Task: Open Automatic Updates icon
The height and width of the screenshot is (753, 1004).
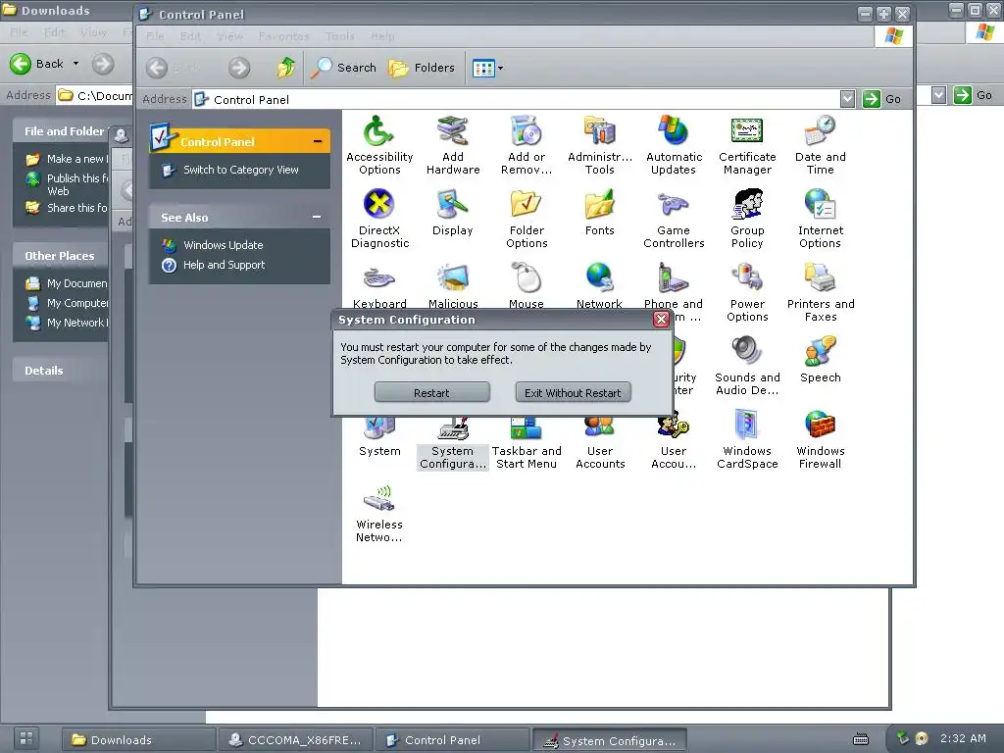Action: [674, 145]
